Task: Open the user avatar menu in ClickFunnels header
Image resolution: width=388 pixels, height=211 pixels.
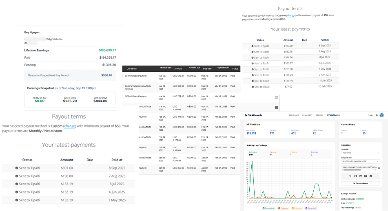Action: (381, 115)
